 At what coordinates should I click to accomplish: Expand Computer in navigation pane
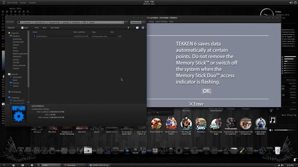tap(14, 98)
